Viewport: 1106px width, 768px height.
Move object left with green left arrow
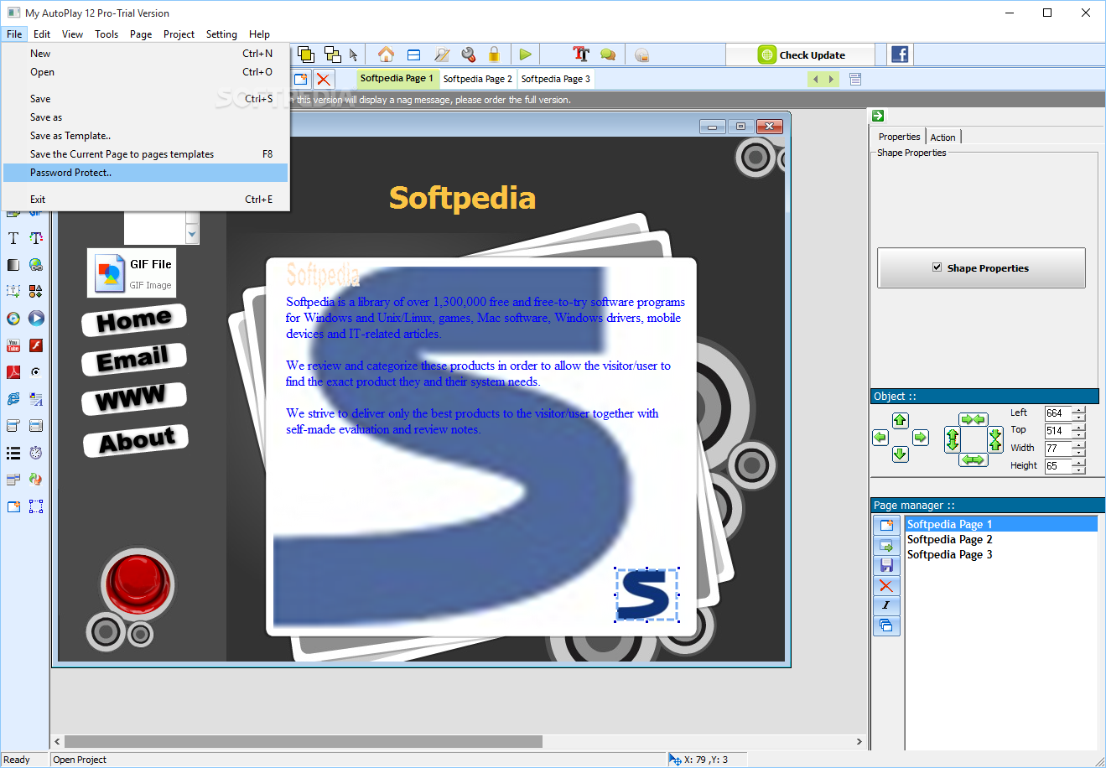880,438
